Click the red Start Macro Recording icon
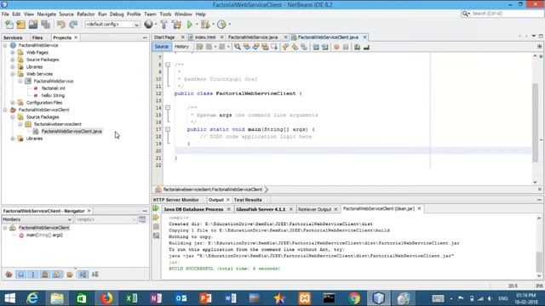The width and height of the screenshot is (545, 306). [336, 47]
